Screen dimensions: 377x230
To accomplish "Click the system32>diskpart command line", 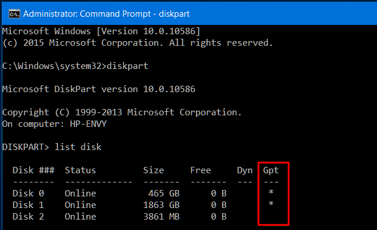I will click(75, 66).
